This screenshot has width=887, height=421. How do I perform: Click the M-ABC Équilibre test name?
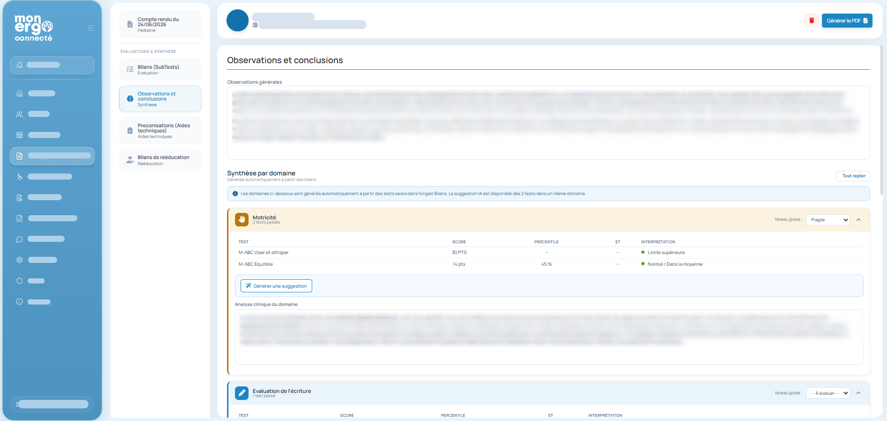[256, 264]
